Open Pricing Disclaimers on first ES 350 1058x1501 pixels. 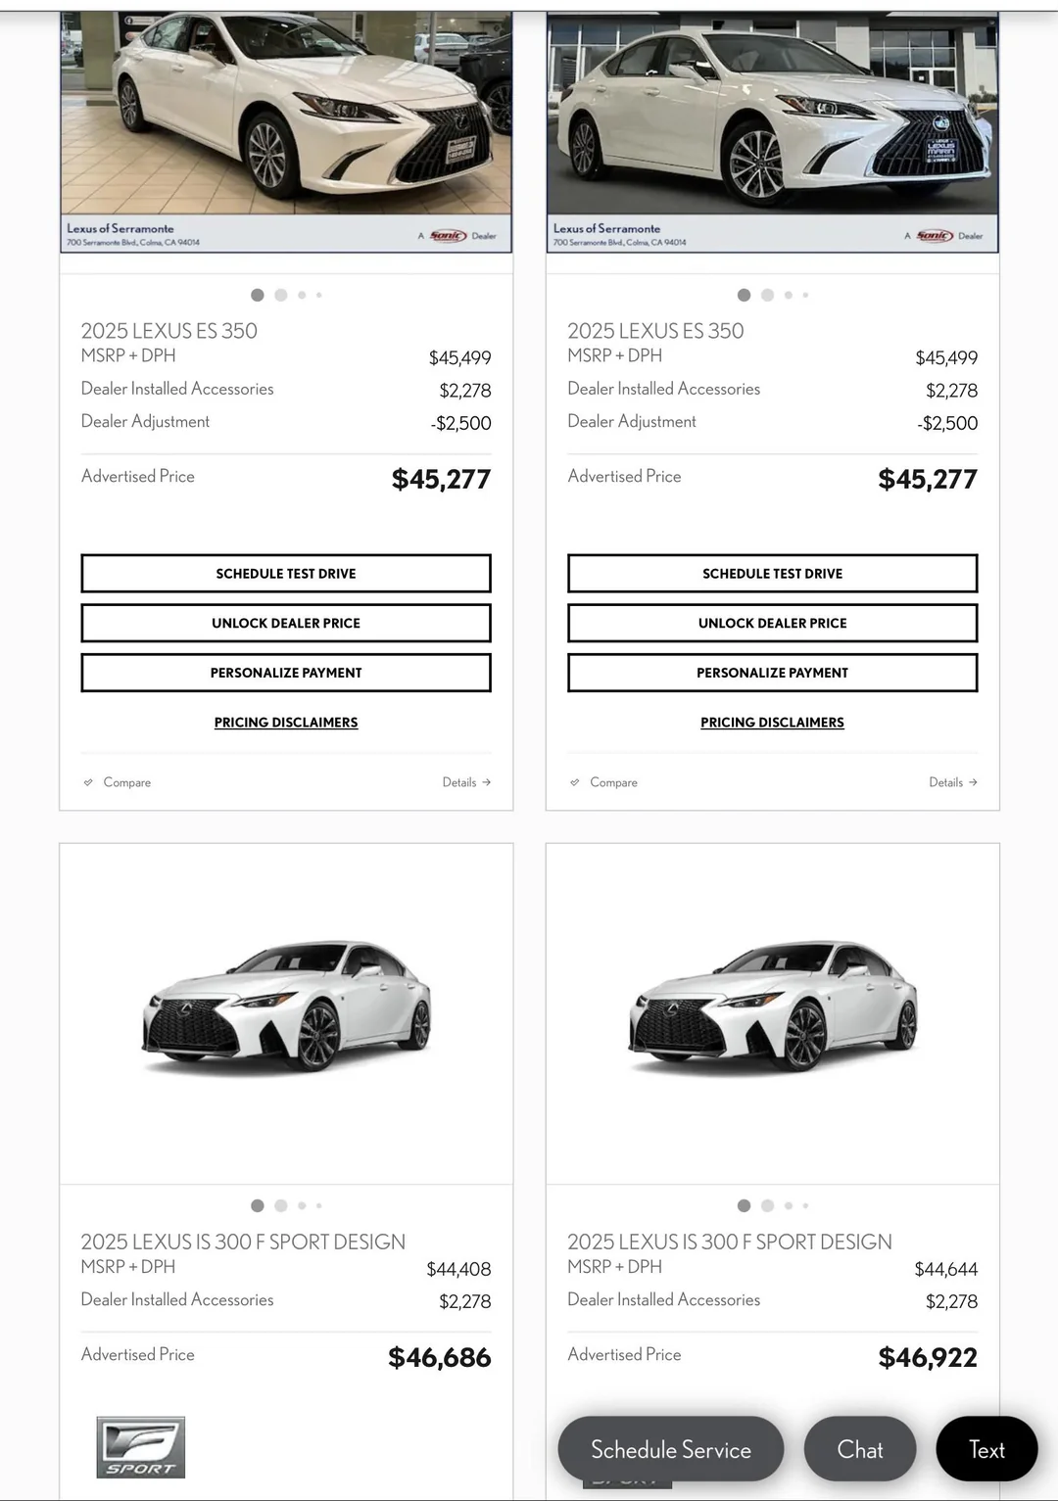286,723
